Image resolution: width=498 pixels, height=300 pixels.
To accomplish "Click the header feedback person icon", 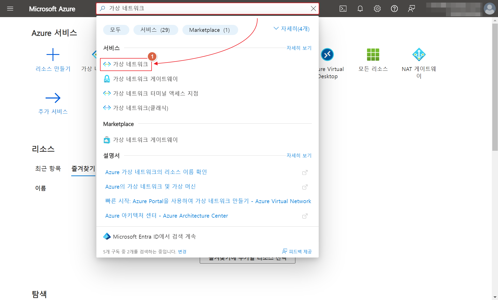I will tap(411, 9).
